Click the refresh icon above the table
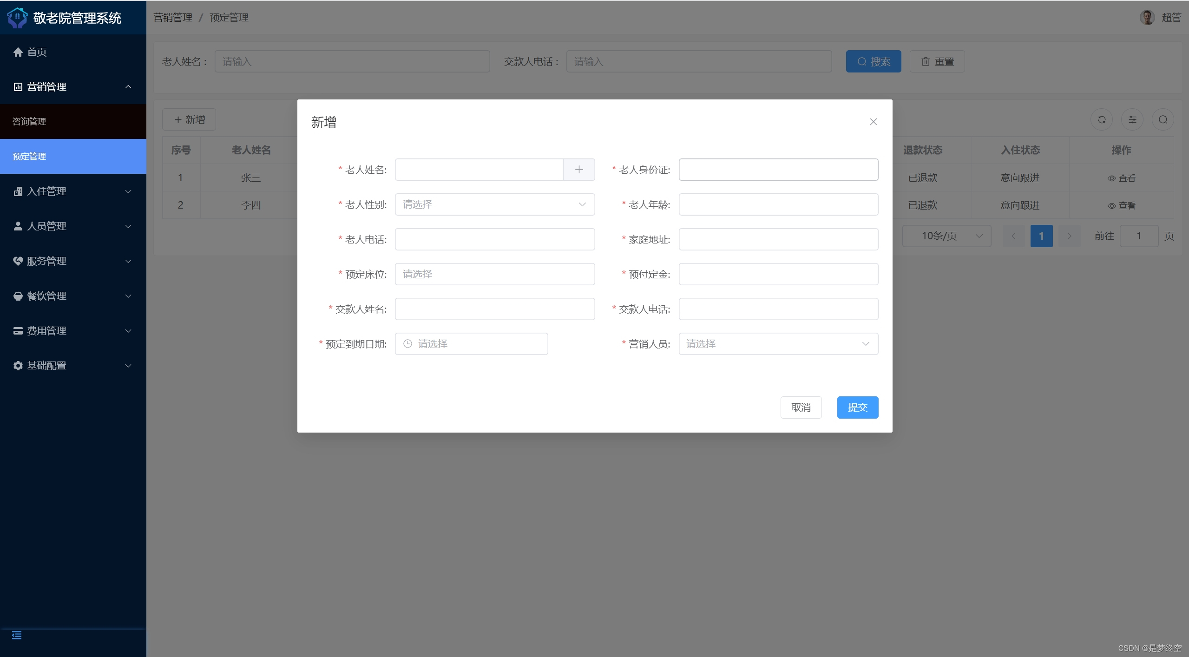The image size is (1189, 657). (1101, 120)
